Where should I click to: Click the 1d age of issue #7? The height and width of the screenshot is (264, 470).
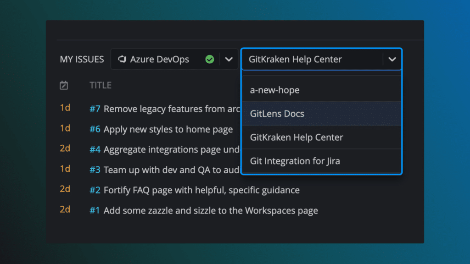(x=65, y=108)
